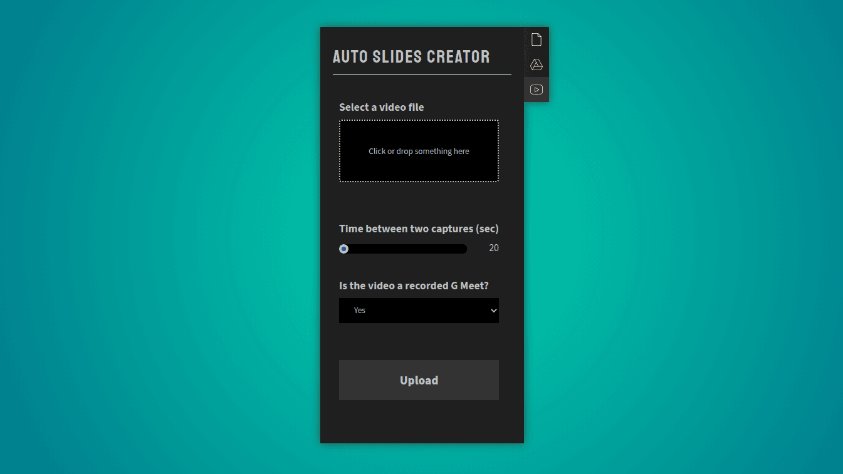The height and width of the screenshot is (474, 843).
Task: Click the chevron arrow on the Yes dropdown
Action: (493, 311)
